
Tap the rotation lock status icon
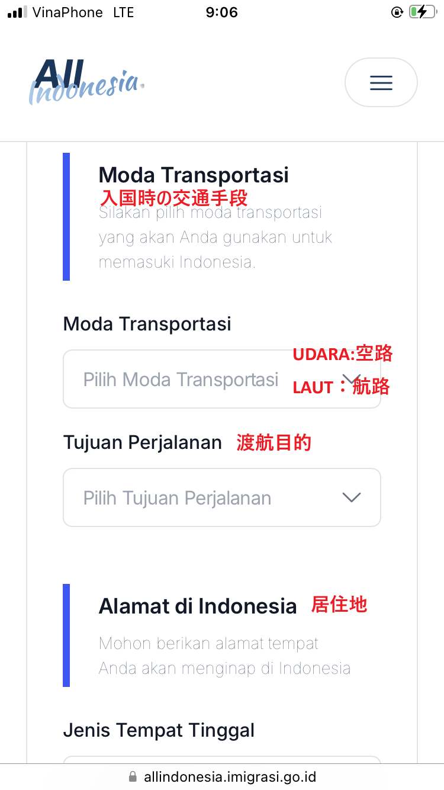coord(397,12)
